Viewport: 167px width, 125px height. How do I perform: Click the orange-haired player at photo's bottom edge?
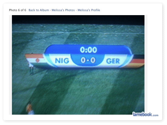coord(30,109)
